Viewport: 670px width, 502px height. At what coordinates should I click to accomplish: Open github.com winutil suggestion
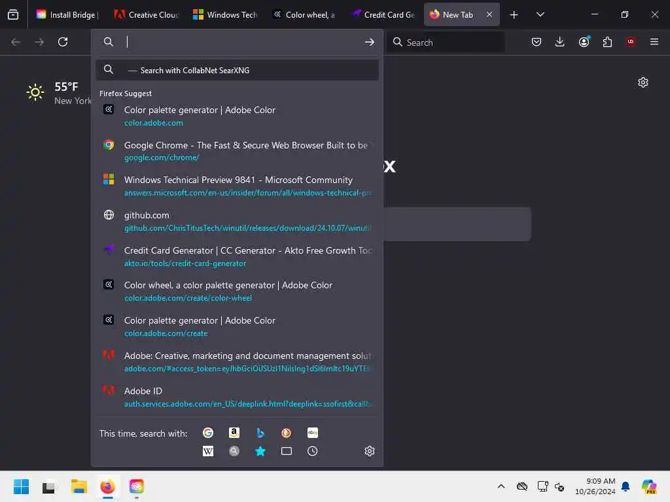(x=237, y=221)
